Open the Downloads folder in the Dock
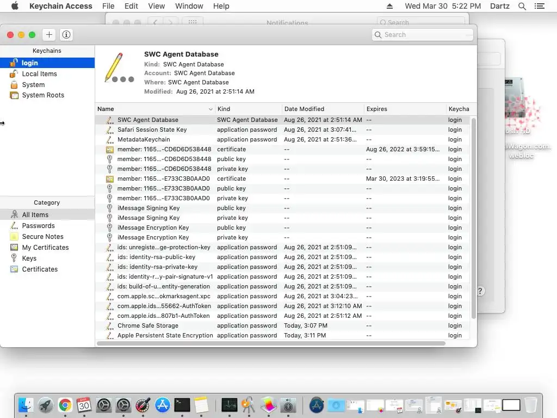Image resolution: width=557 pixels, height=418 pixels. (x=336, y=405)
